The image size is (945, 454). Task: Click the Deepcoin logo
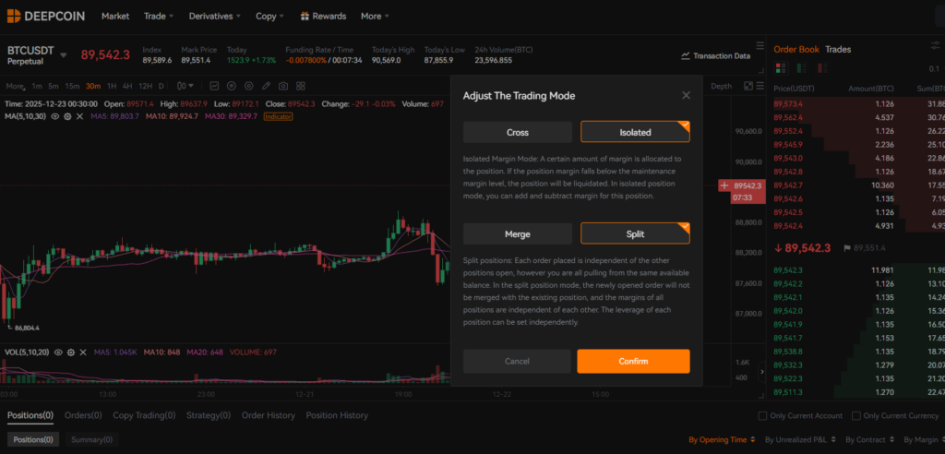pyautogui.click(x=46, y=17)
